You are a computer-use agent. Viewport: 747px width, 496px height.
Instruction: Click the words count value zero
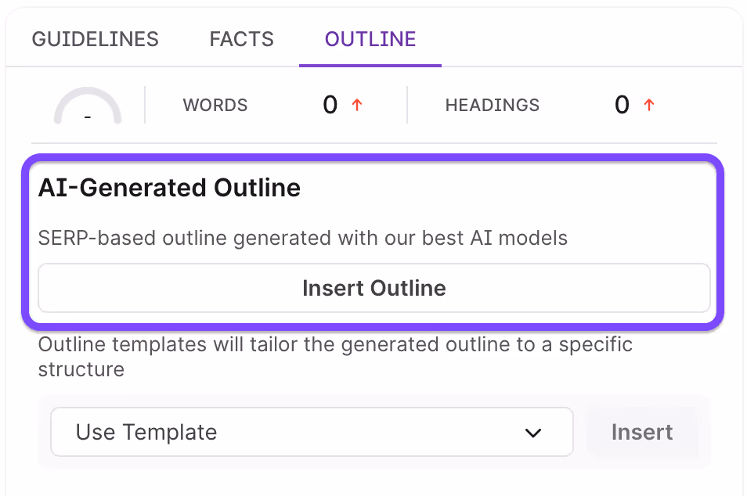coord(330,105)
